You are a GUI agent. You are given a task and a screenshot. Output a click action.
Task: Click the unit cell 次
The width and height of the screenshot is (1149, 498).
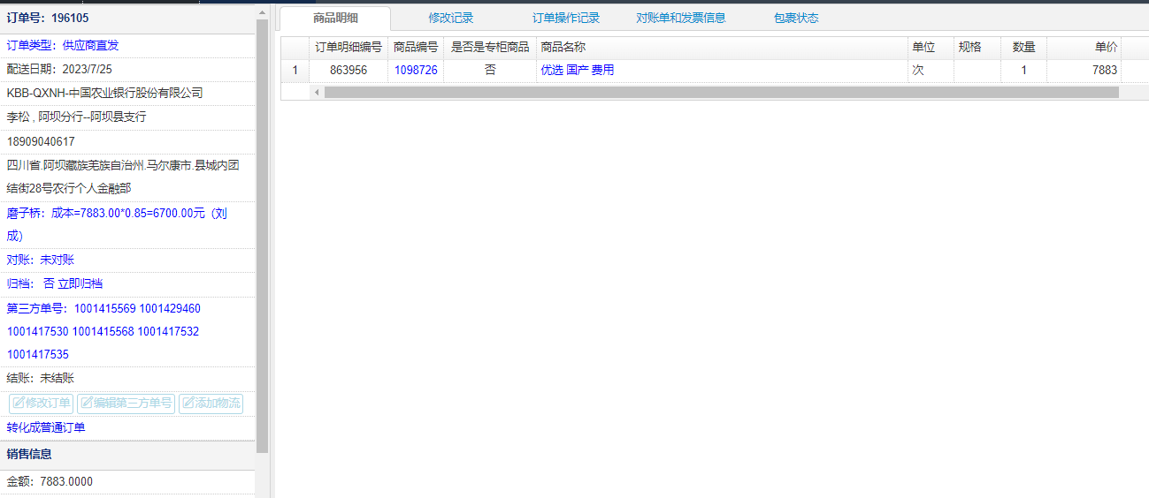(931, 70)
